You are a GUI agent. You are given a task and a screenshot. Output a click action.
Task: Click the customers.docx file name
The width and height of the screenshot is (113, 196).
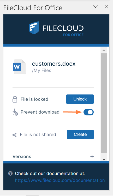tap(54, 64)
